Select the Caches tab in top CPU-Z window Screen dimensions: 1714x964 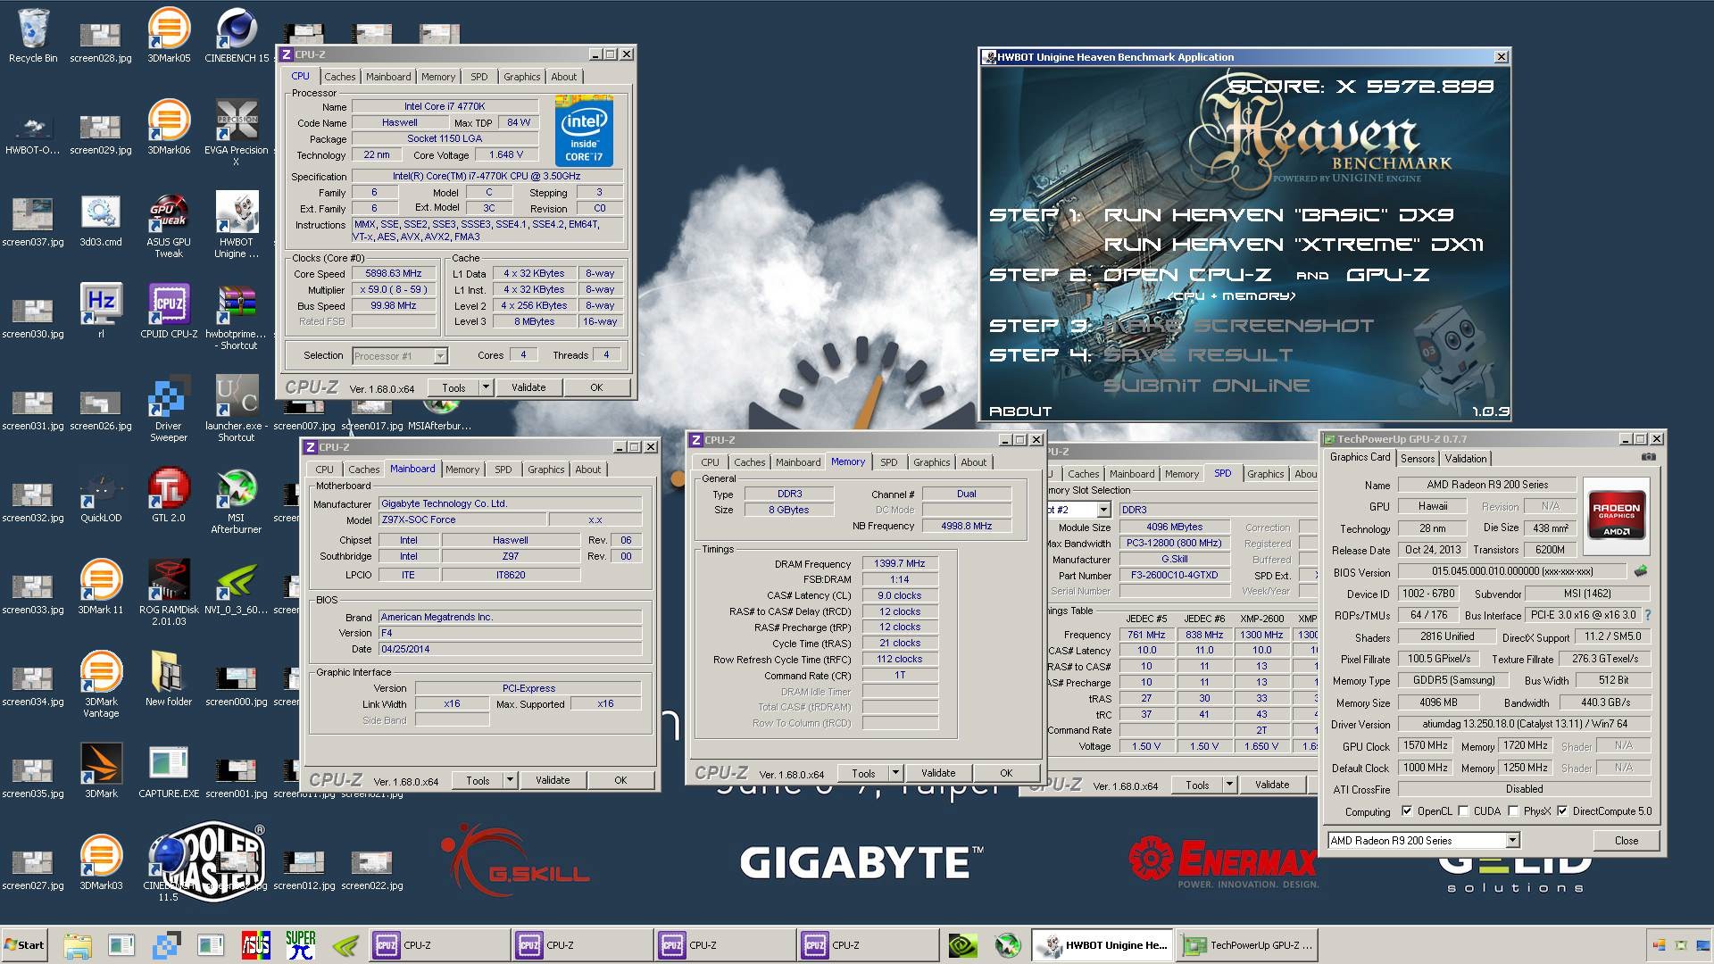tap(339, 77)
